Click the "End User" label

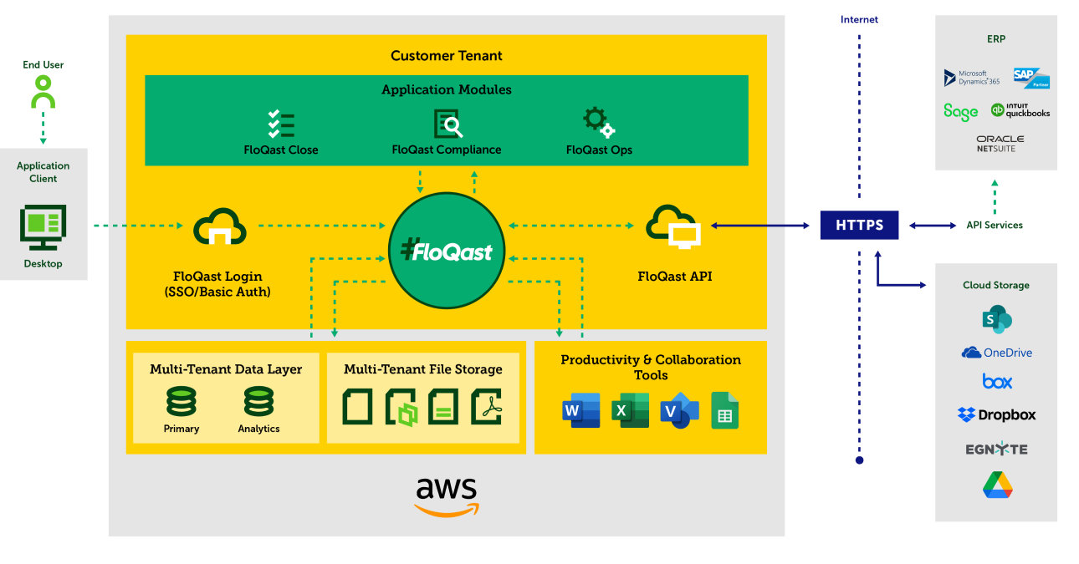(x=43, y=64)
